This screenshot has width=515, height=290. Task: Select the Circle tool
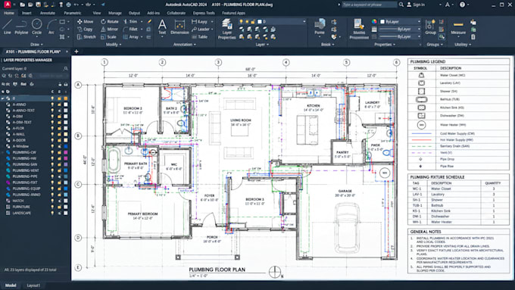point(37,27)
